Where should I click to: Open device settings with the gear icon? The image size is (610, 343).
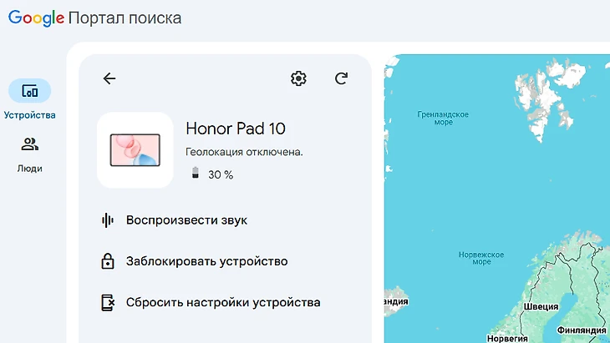click(x=298, y=78)
